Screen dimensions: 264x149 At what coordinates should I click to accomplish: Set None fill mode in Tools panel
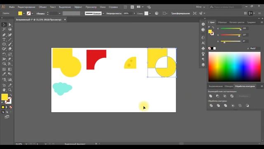[x=11, y=107]
